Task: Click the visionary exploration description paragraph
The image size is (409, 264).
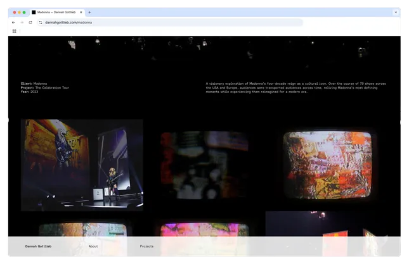Action: (x=295, y=88)
